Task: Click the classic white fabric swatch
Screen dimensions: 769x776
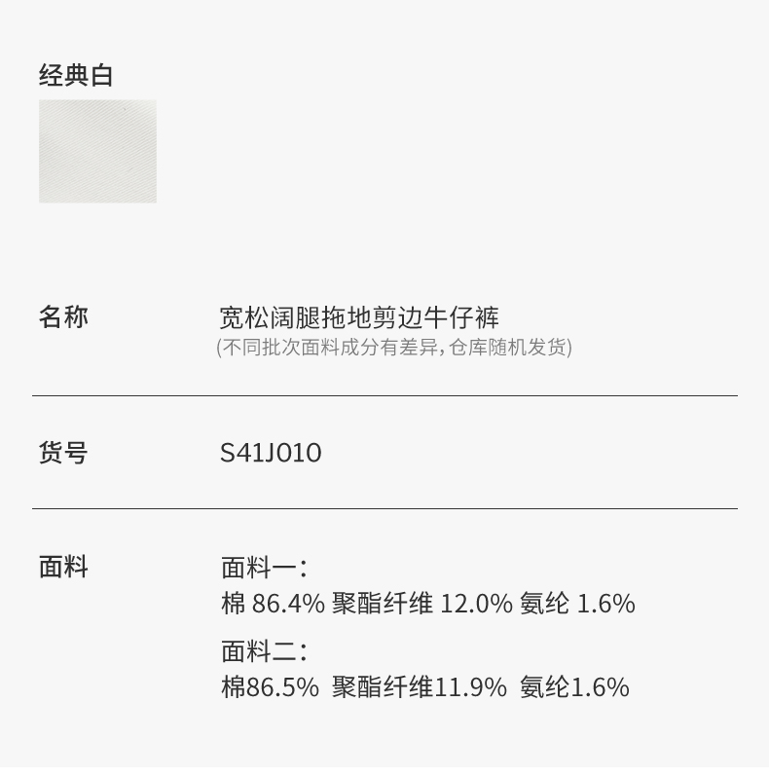Action: [x=97, y=151]
